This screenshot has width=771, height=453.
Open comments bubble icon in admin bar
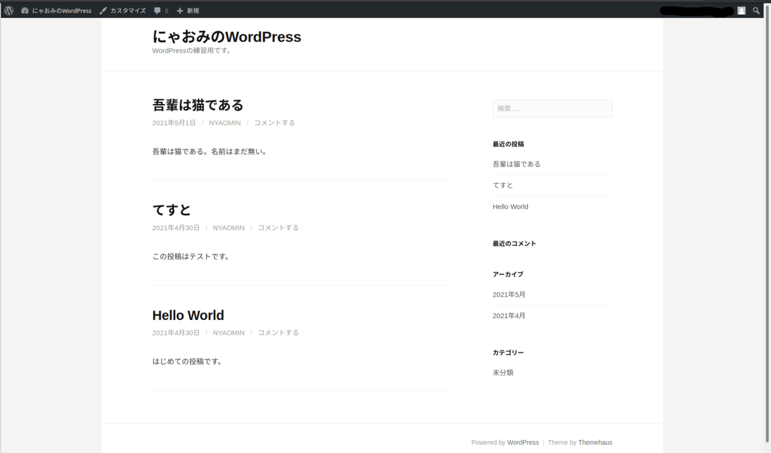(157, 11)
